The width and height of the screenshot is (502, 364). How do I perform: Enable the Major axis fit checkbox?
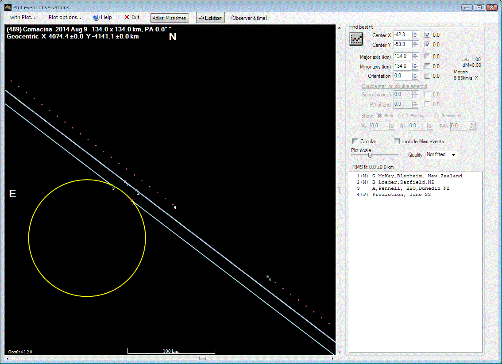[x=427, y=56]
